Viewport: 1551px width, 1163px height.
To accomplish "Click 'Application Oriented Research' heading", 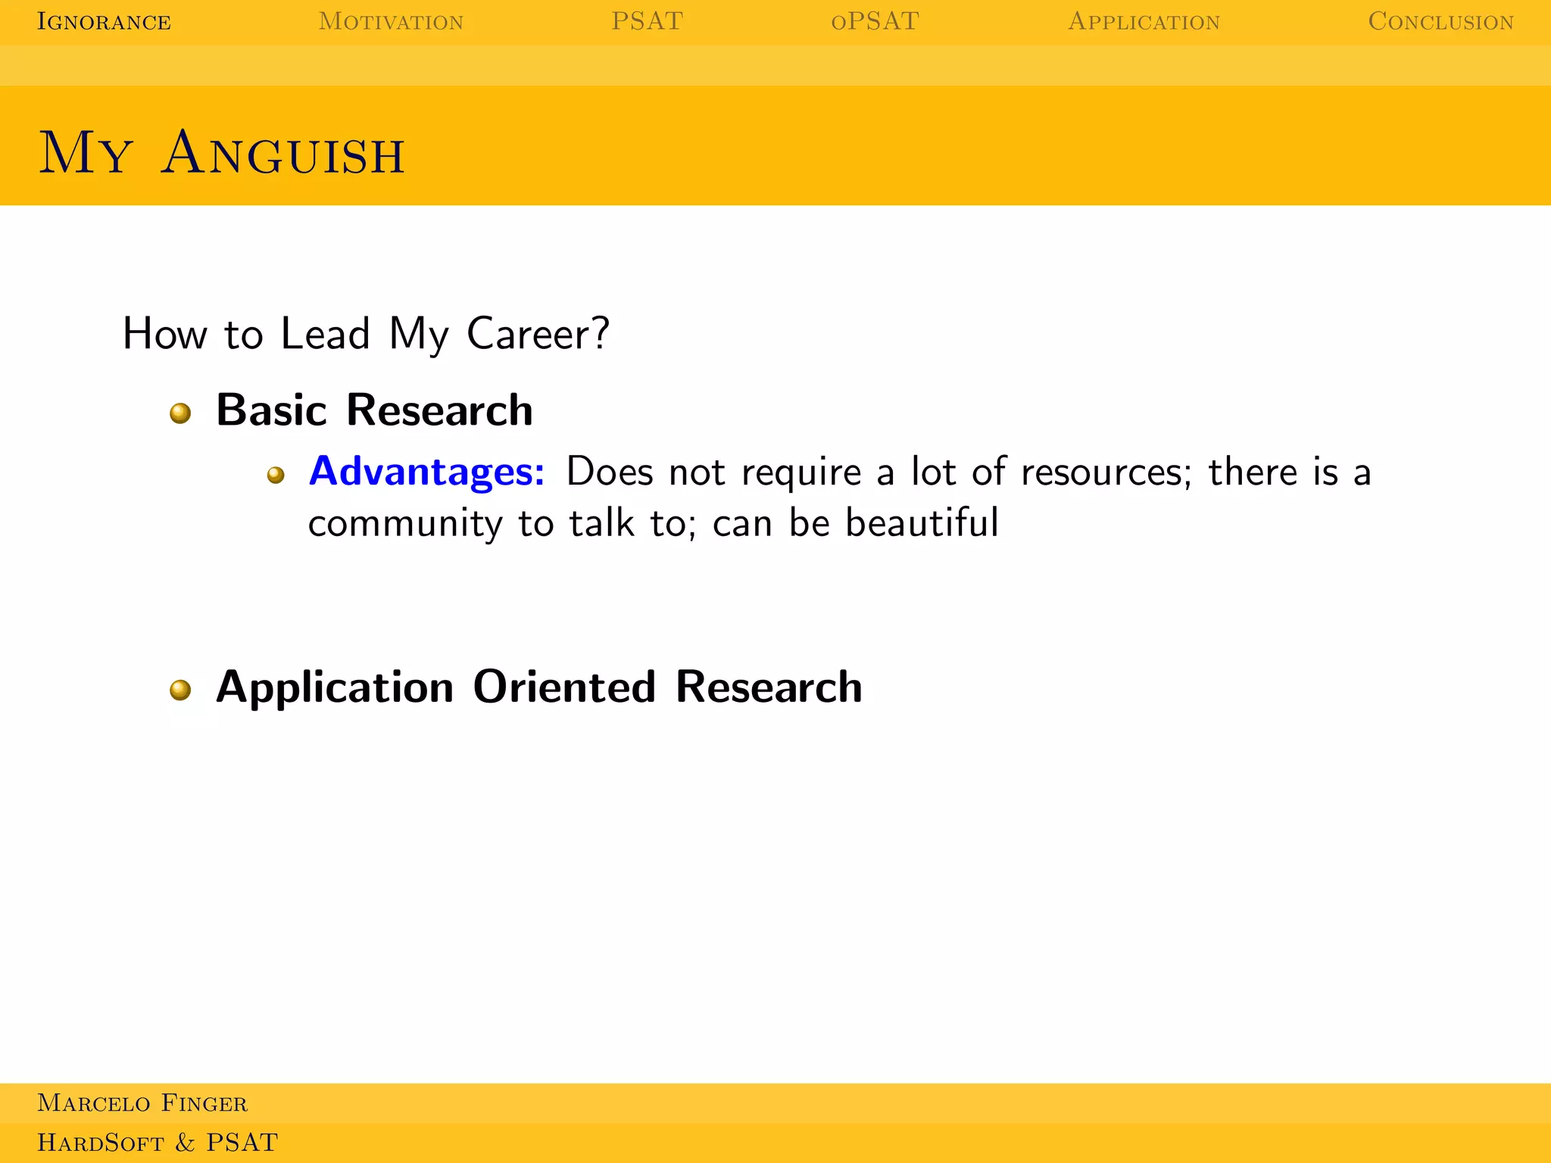I will click(538, 688).
